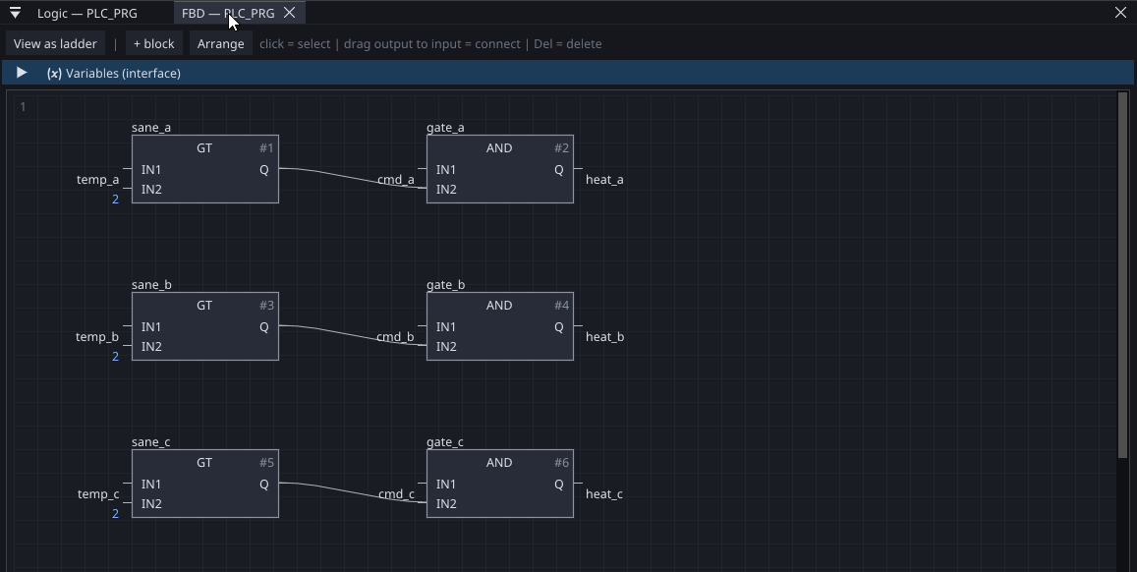Click the temp_b input variable

[x=97, y=337]
